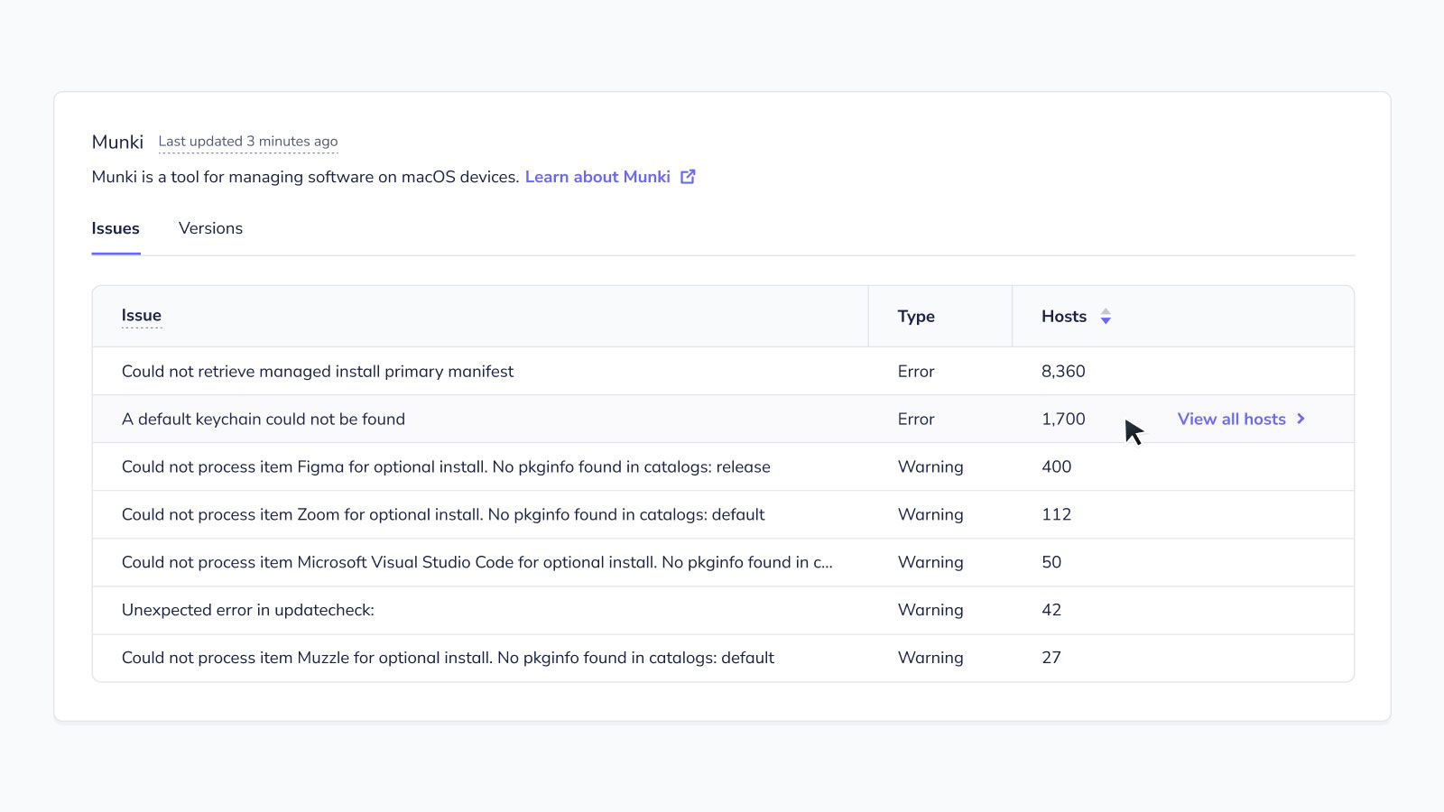Open the external link icon beside Learn about Munki
1444x812 pixels.
click(x=688, y=177)
